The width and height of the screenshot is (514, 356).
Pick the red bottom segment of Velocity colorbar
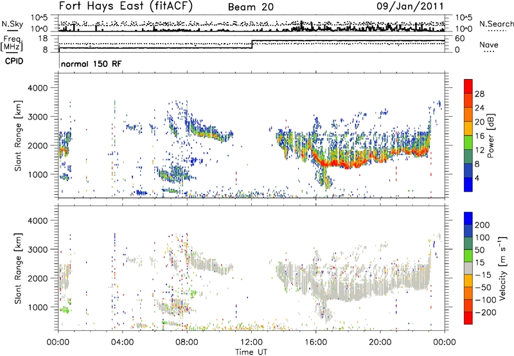pyautogui.click(x=468, y=318)
